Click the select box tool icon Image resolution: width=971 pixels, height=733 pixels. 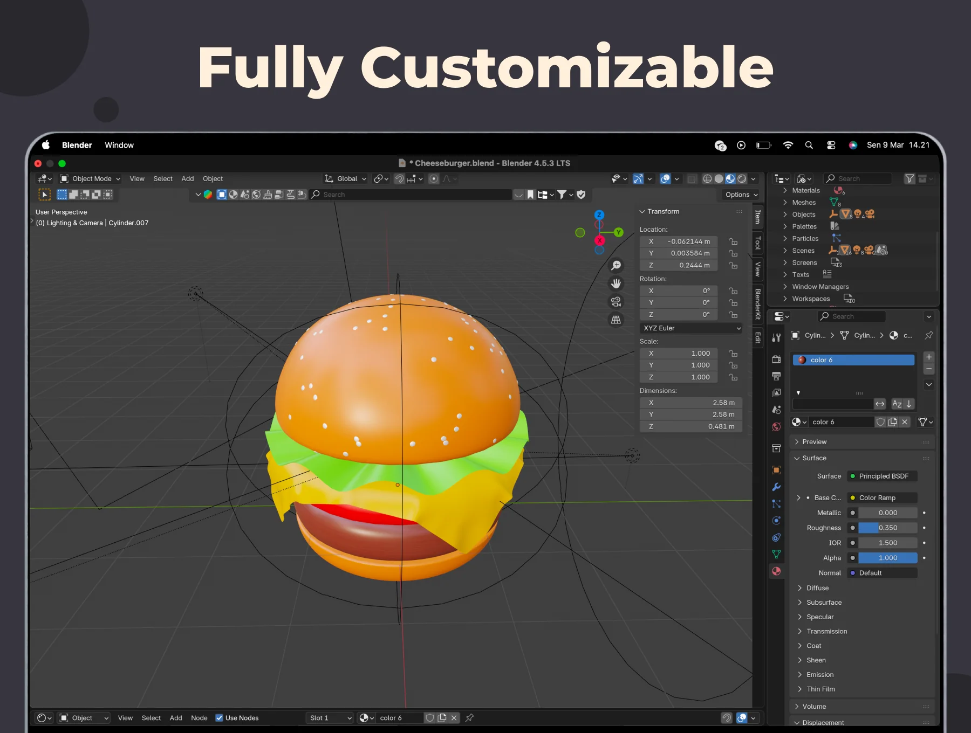44,195
